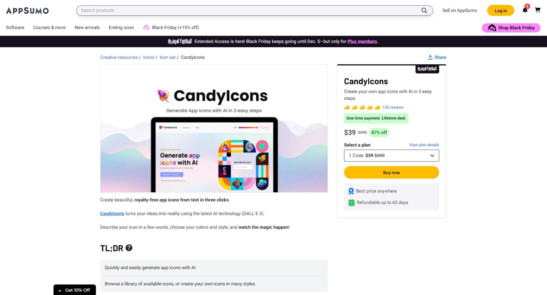Click the taco star rating icons

click(x=362, y=107)
